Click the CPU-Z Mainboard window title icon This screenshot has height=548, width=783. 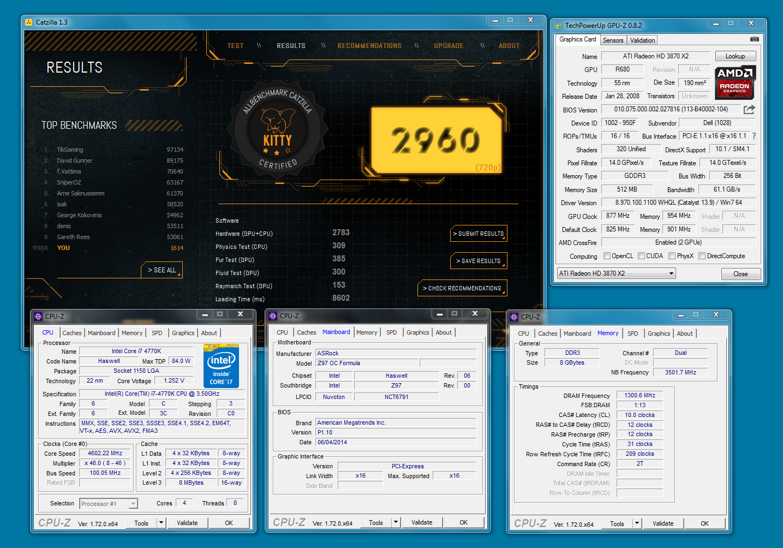click(x=273, y=316)
